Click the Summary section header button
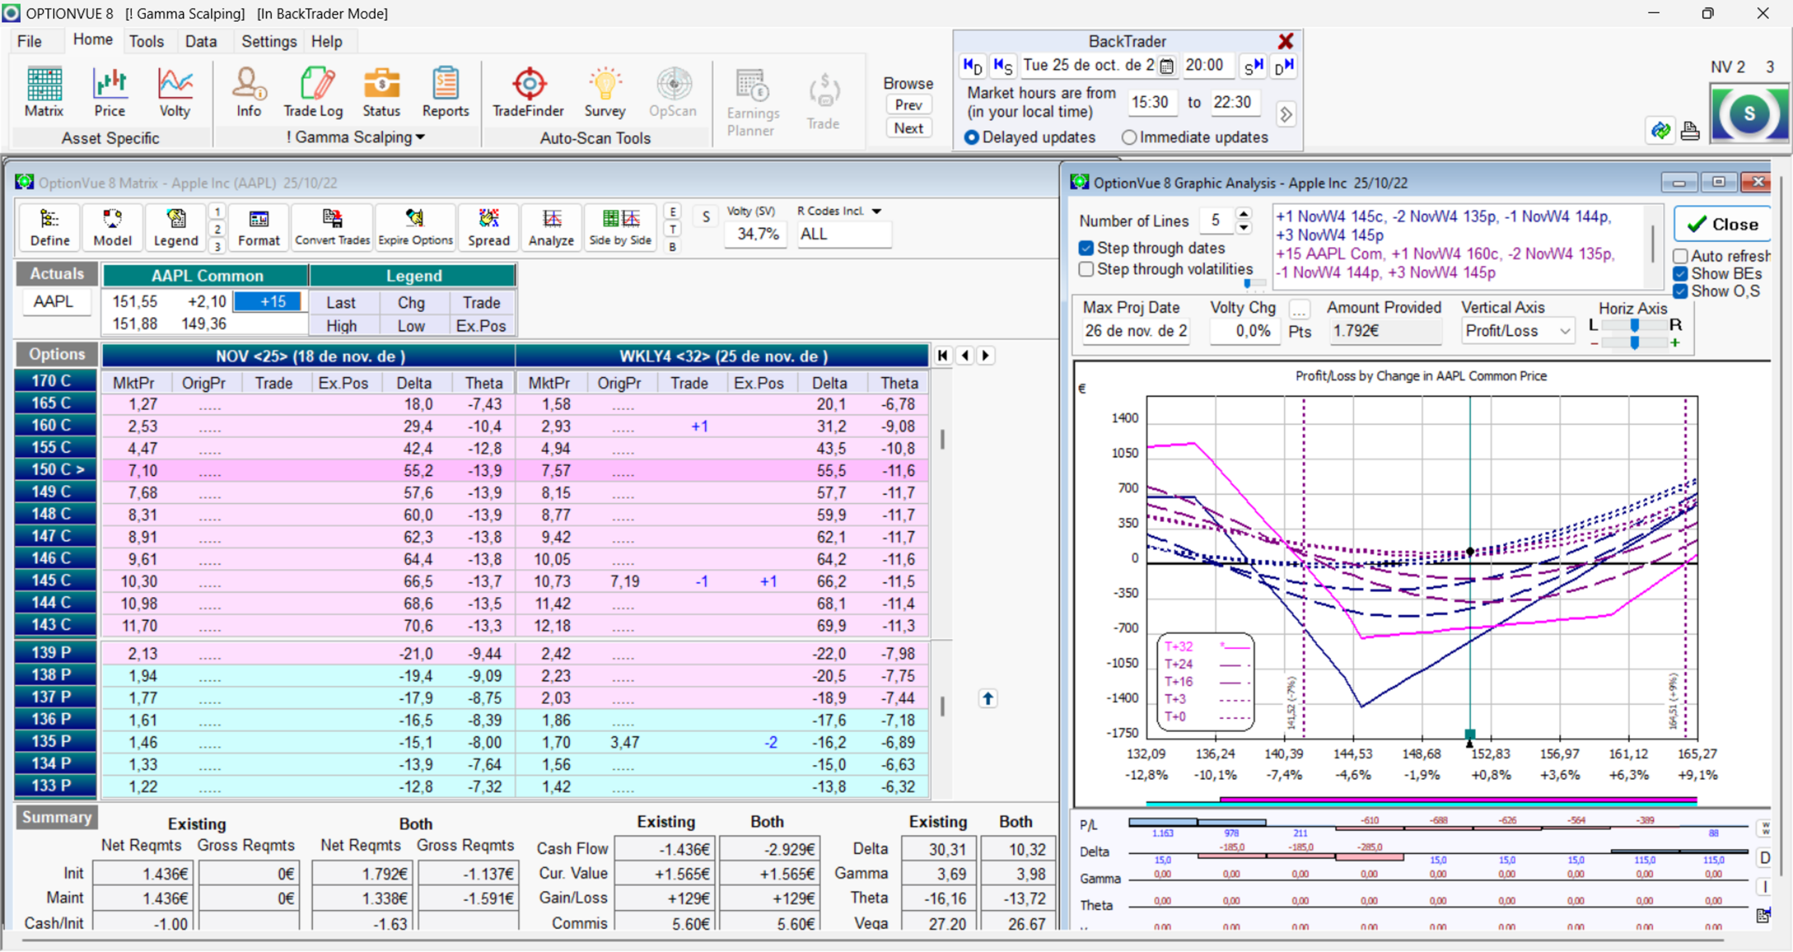The width and height of the screenshot is (1793, 952). (56, 817)
